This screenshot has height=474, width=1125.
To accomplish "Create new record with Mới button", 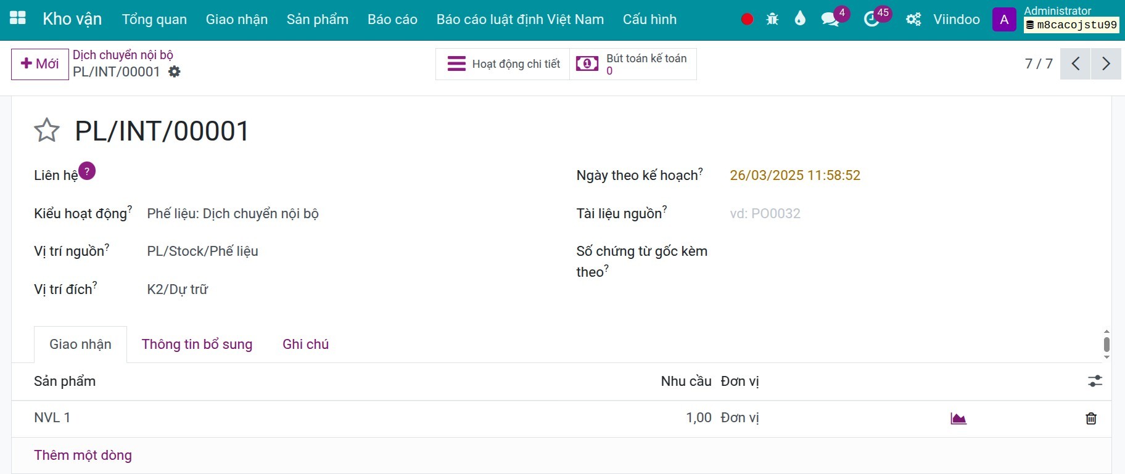I will click(40, 64).
